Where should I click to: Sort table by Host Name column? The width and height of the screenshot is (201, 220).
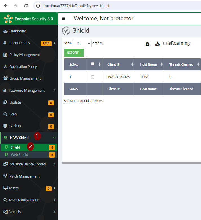click(149, 64)
